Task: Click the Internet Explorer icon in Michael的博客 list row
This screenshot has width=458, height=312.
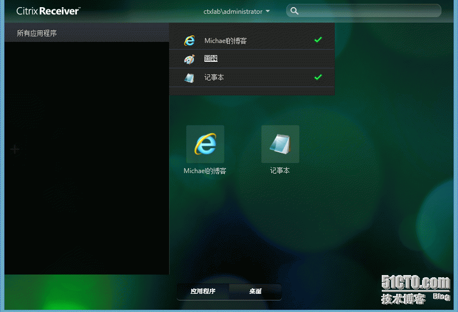Action: click(189, 40)
